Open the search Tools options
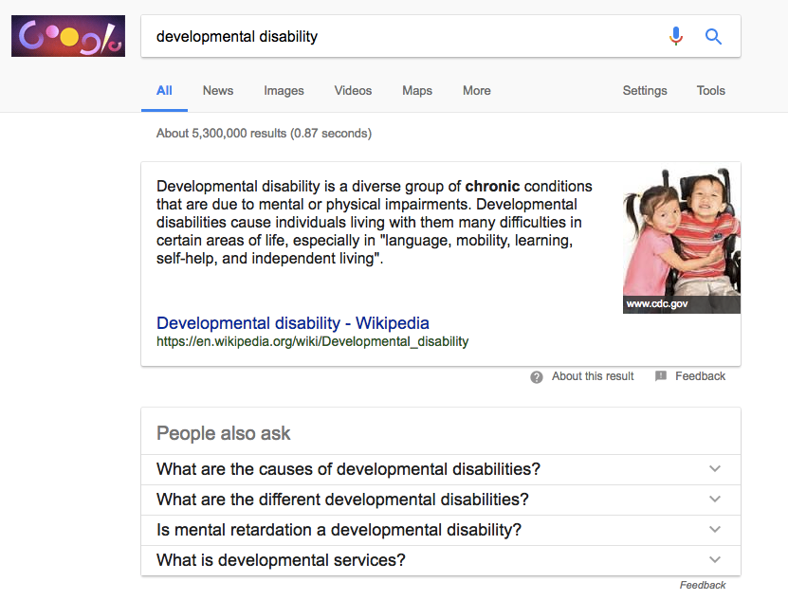The width and height of the screenshot is (788, 600). (710, 91)
